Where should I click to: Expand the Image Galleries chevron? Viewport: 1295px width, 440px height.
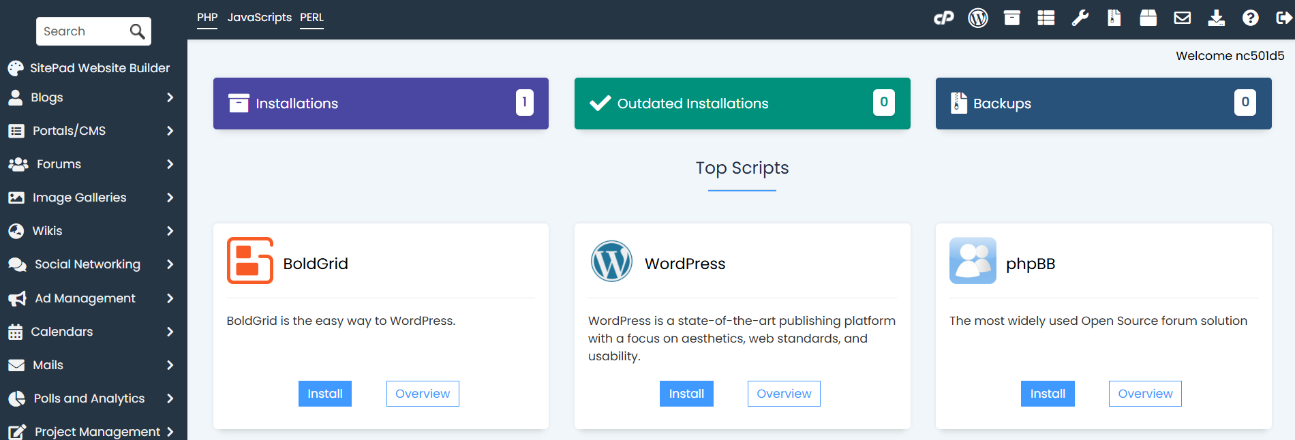click(170, 198)
